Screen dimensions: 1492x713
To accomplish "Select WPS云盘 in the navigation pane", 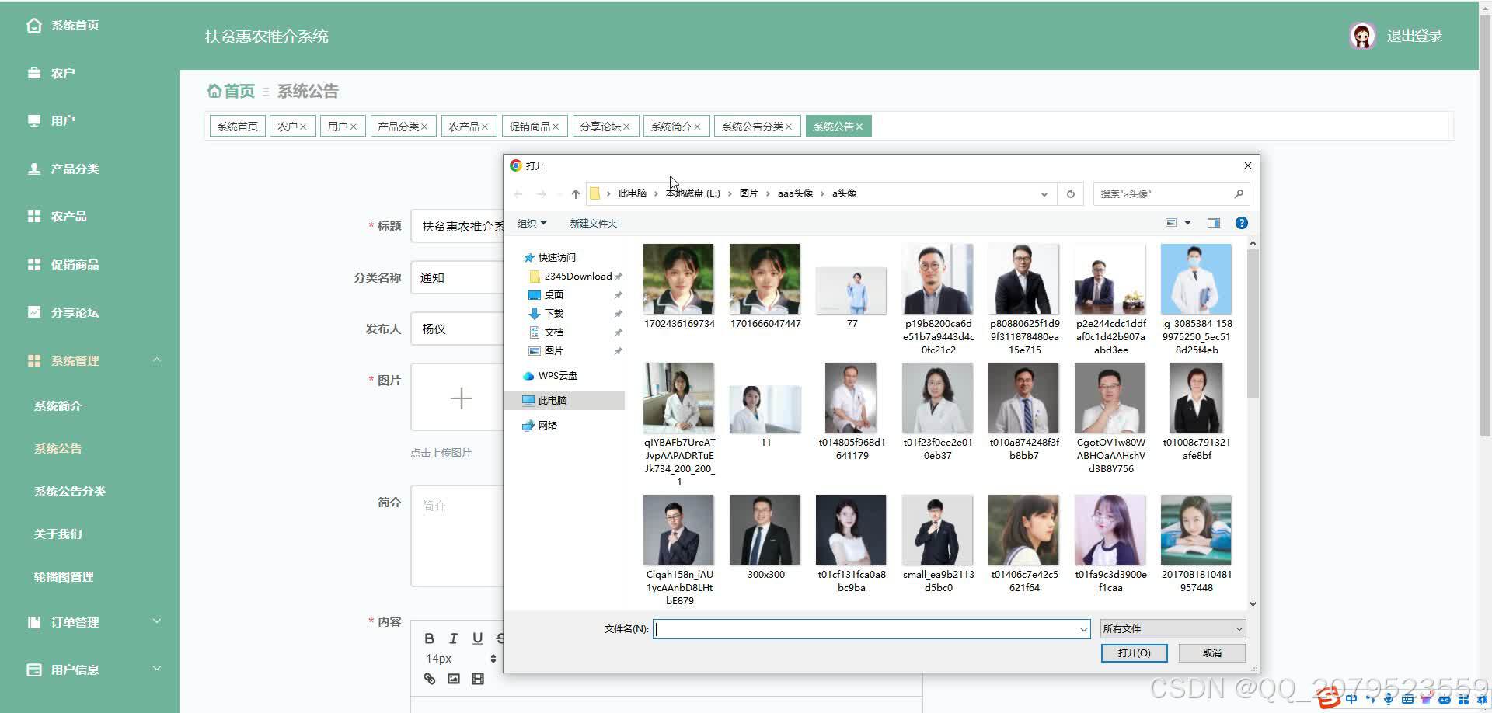I will tap(557, 375).
